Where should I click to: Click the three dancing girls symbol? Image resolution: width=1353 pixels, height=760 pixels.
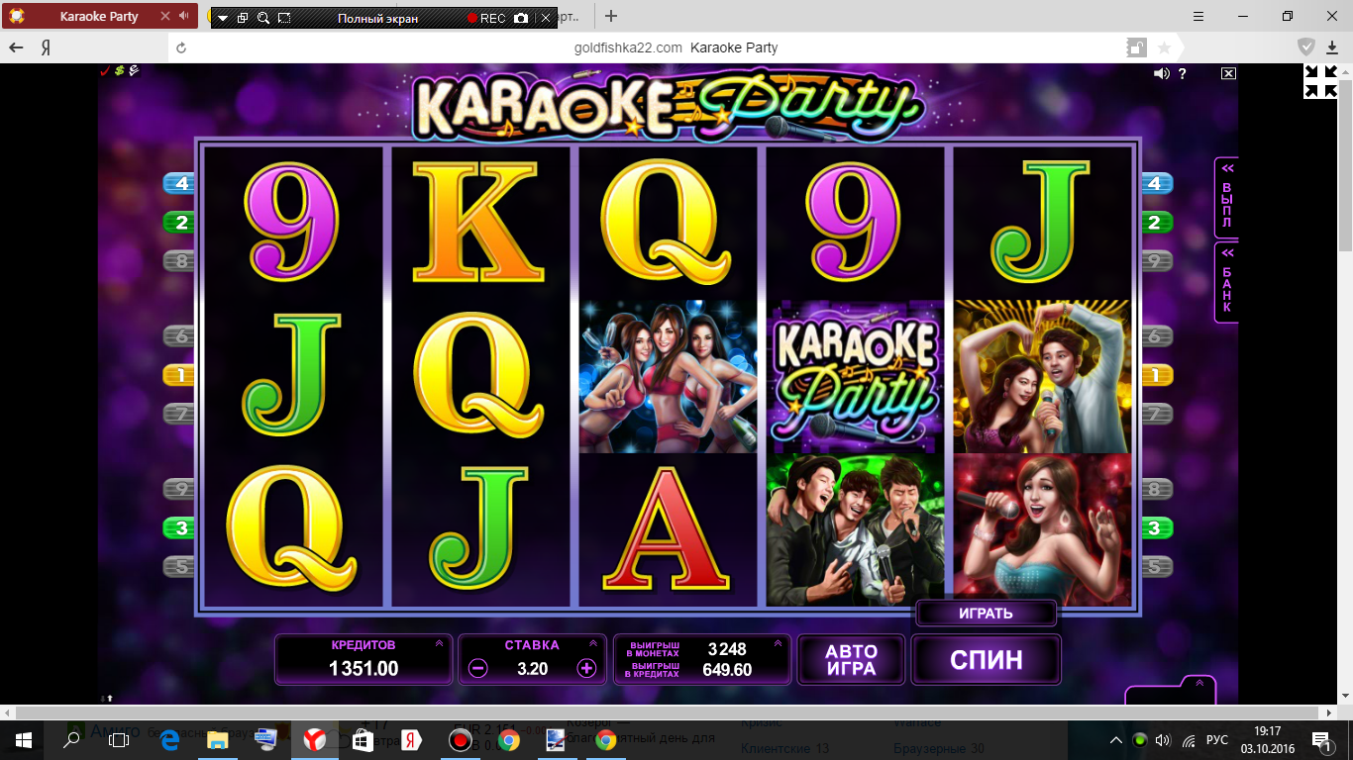click(668, 377)
